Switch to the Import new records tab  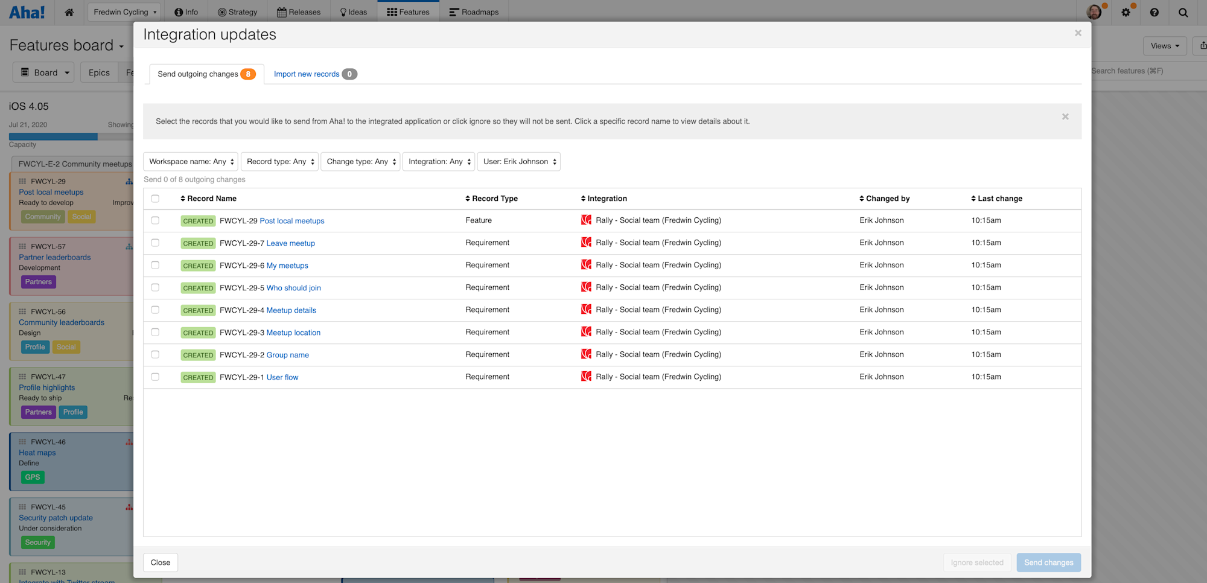click(307, 74)
